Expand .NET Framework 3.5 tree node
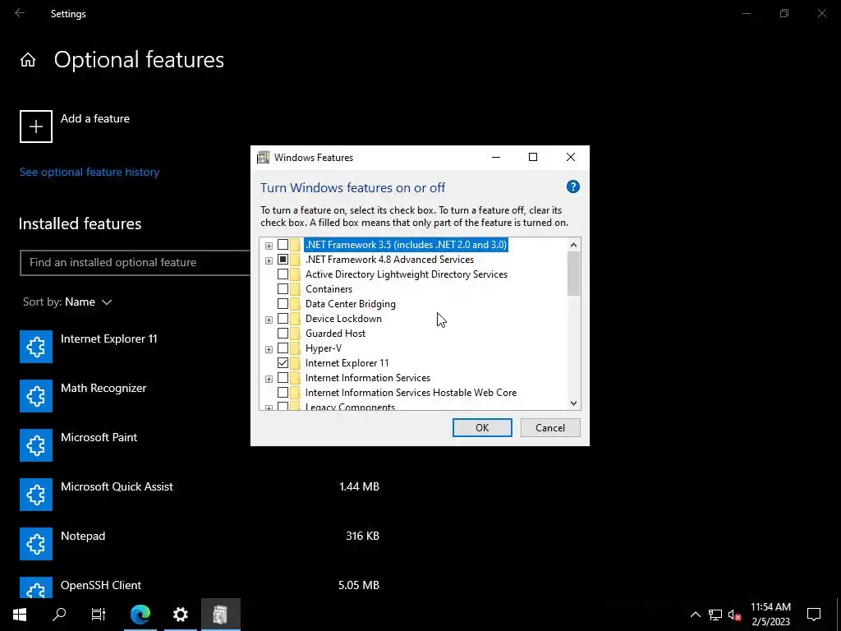This screenshot has width=841, height=631. (x=269, y=246)
